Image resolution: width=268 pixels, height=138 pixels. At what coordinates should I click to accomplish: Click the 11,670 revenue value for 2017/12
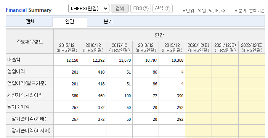coord(125,60)
